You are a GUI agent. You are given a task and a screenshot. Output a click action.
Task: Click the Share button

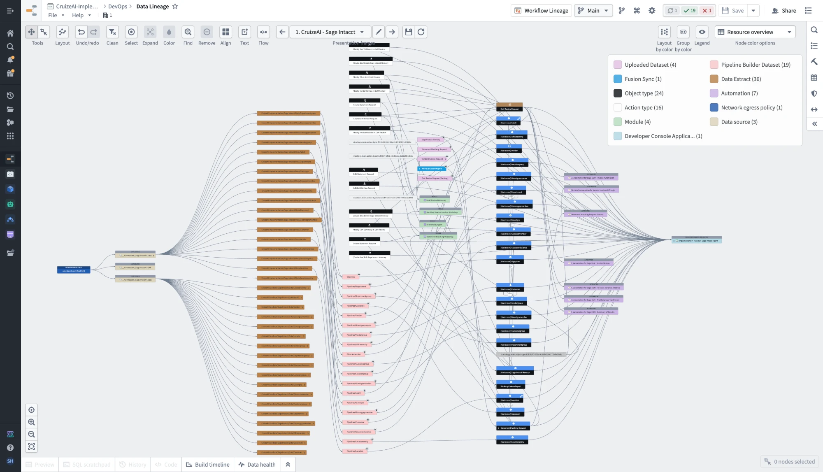pyautogui.click(x=784, y=11)
